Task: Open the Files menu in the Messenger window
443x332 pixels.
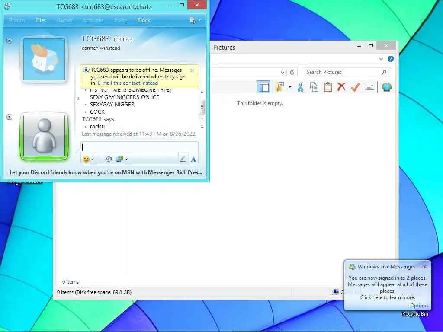Action: (41, 20)
